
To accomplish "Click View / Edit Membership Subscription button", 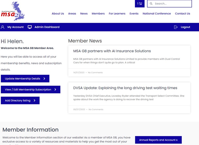I will [31, 90].
